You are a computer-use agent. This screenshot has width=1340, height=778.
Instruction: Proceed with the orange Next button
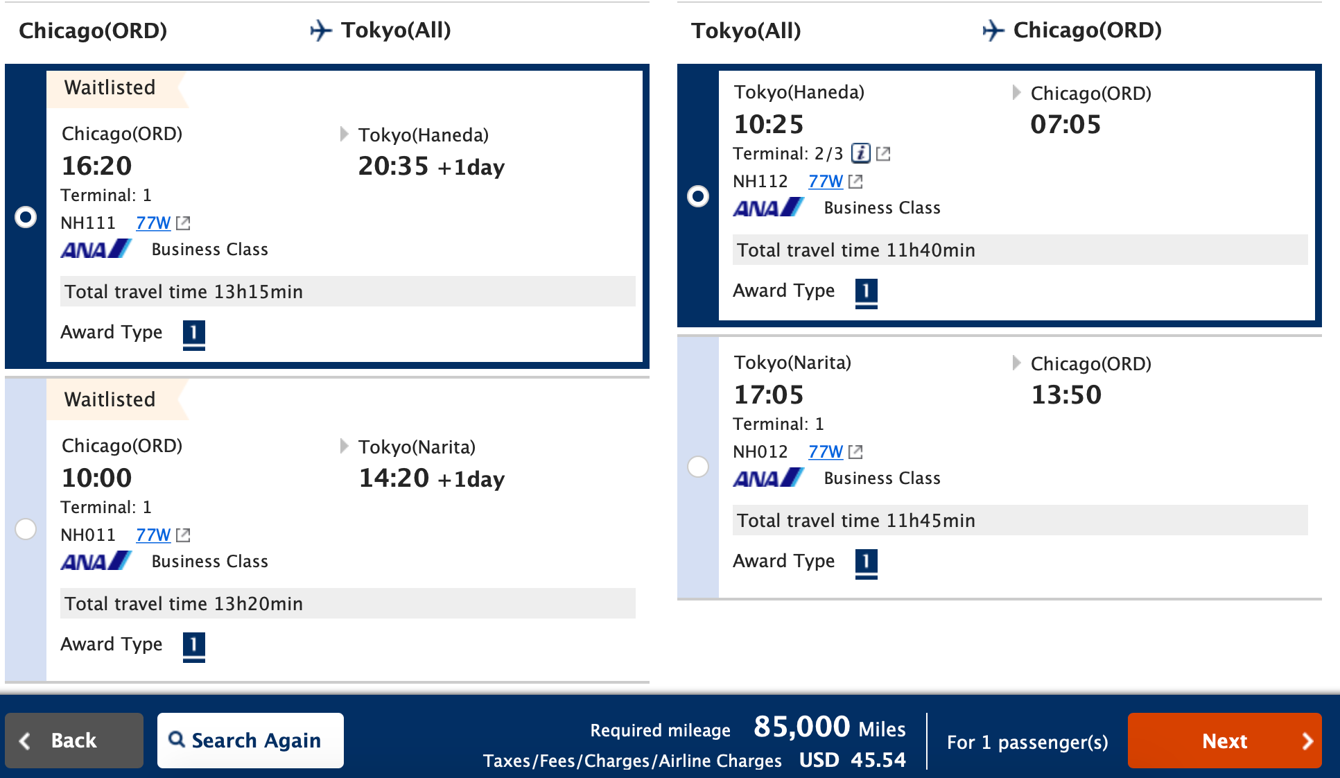click(1224, 741)
